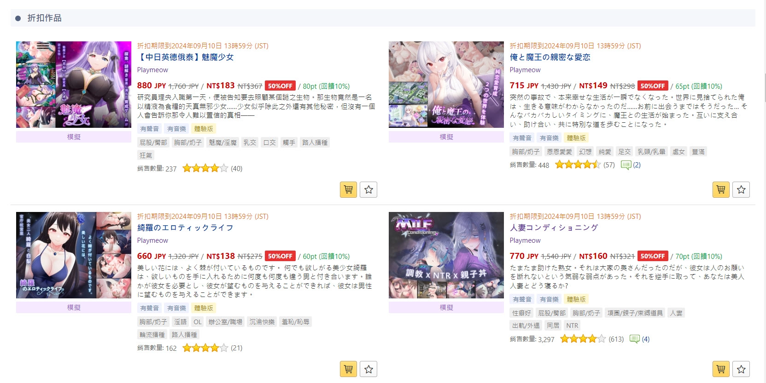This screenshot has height=383, width=766.
Task: View the 4-star rating of 綺羅のエロティックライフ
Action: pos(205,348)
